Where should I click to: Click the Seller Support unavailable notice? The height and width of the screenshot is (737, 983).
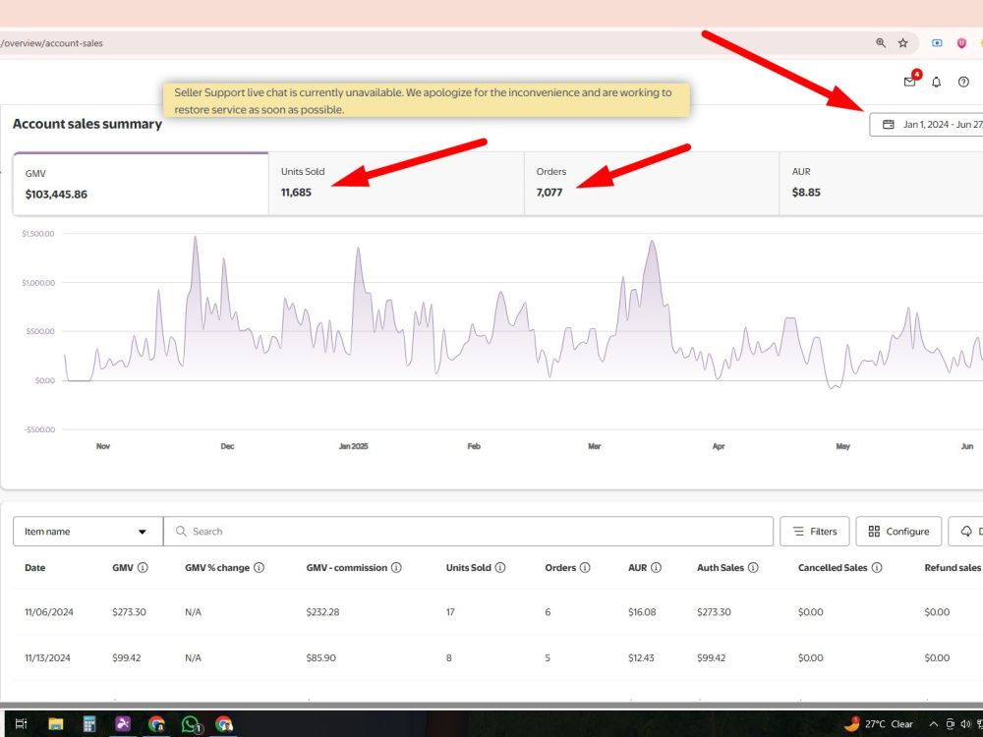[427, 100]
